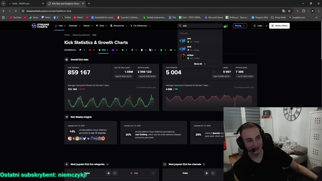Open the YouTube bookmark
Viewport: 322px width, 181px height.
(15, 18)
